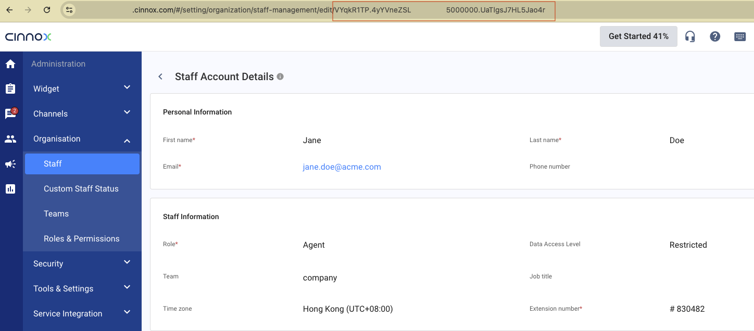The image size is (754, 331).
Task: Expand the Channels menu section
Action: 82,113
